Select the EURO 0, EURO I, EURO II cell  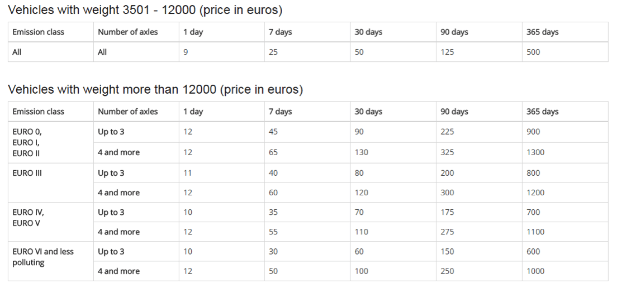pyautogui.click(x=28, y=142)
